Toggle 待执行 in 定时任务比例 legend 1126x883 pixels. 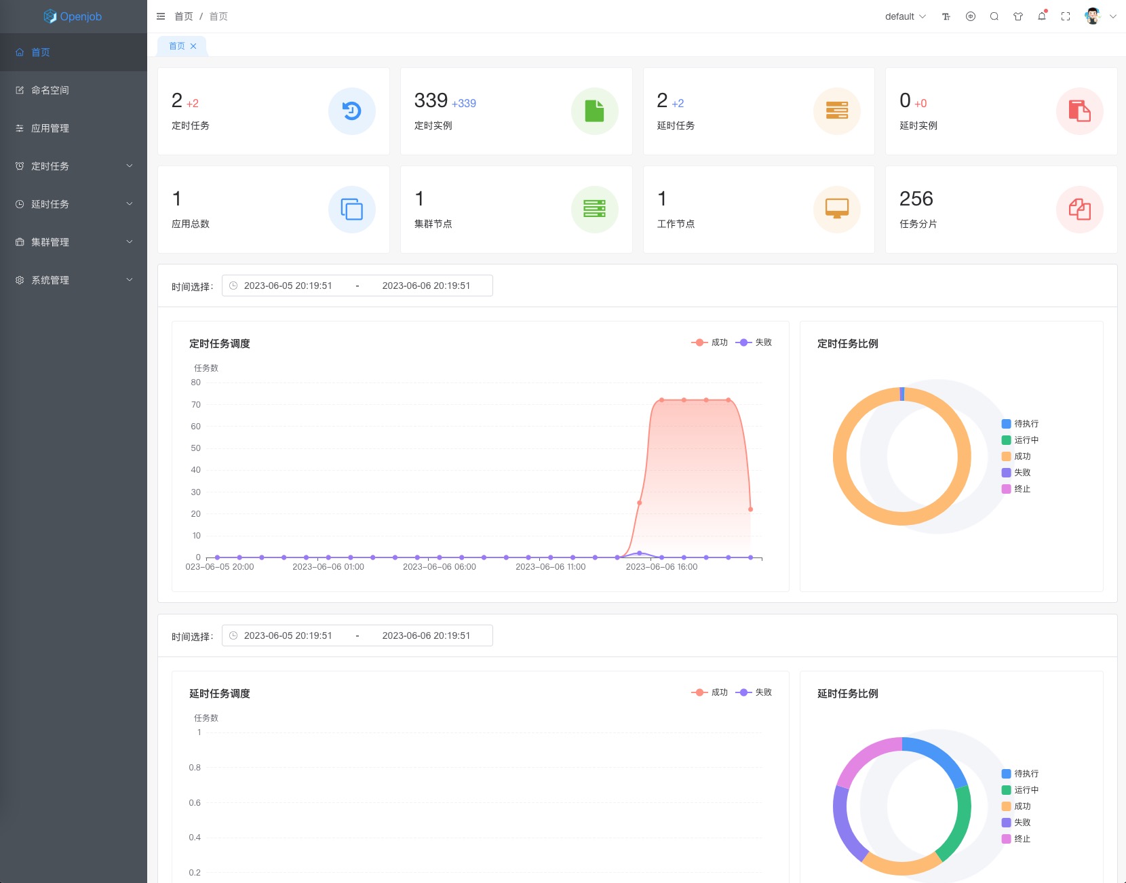1020,424
